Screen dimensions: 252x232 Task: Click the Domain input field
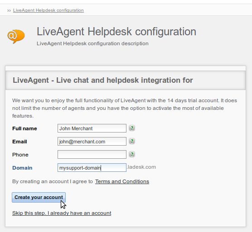click(x=92, y=167)
